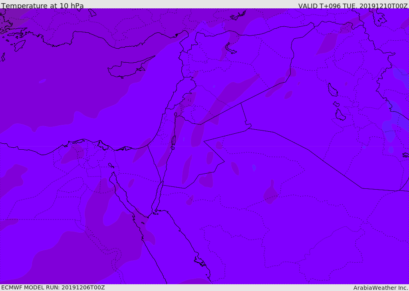Click the 'ECMWF MODEL RUN: 20191206T00Z' text

click(x=53, y=287)
